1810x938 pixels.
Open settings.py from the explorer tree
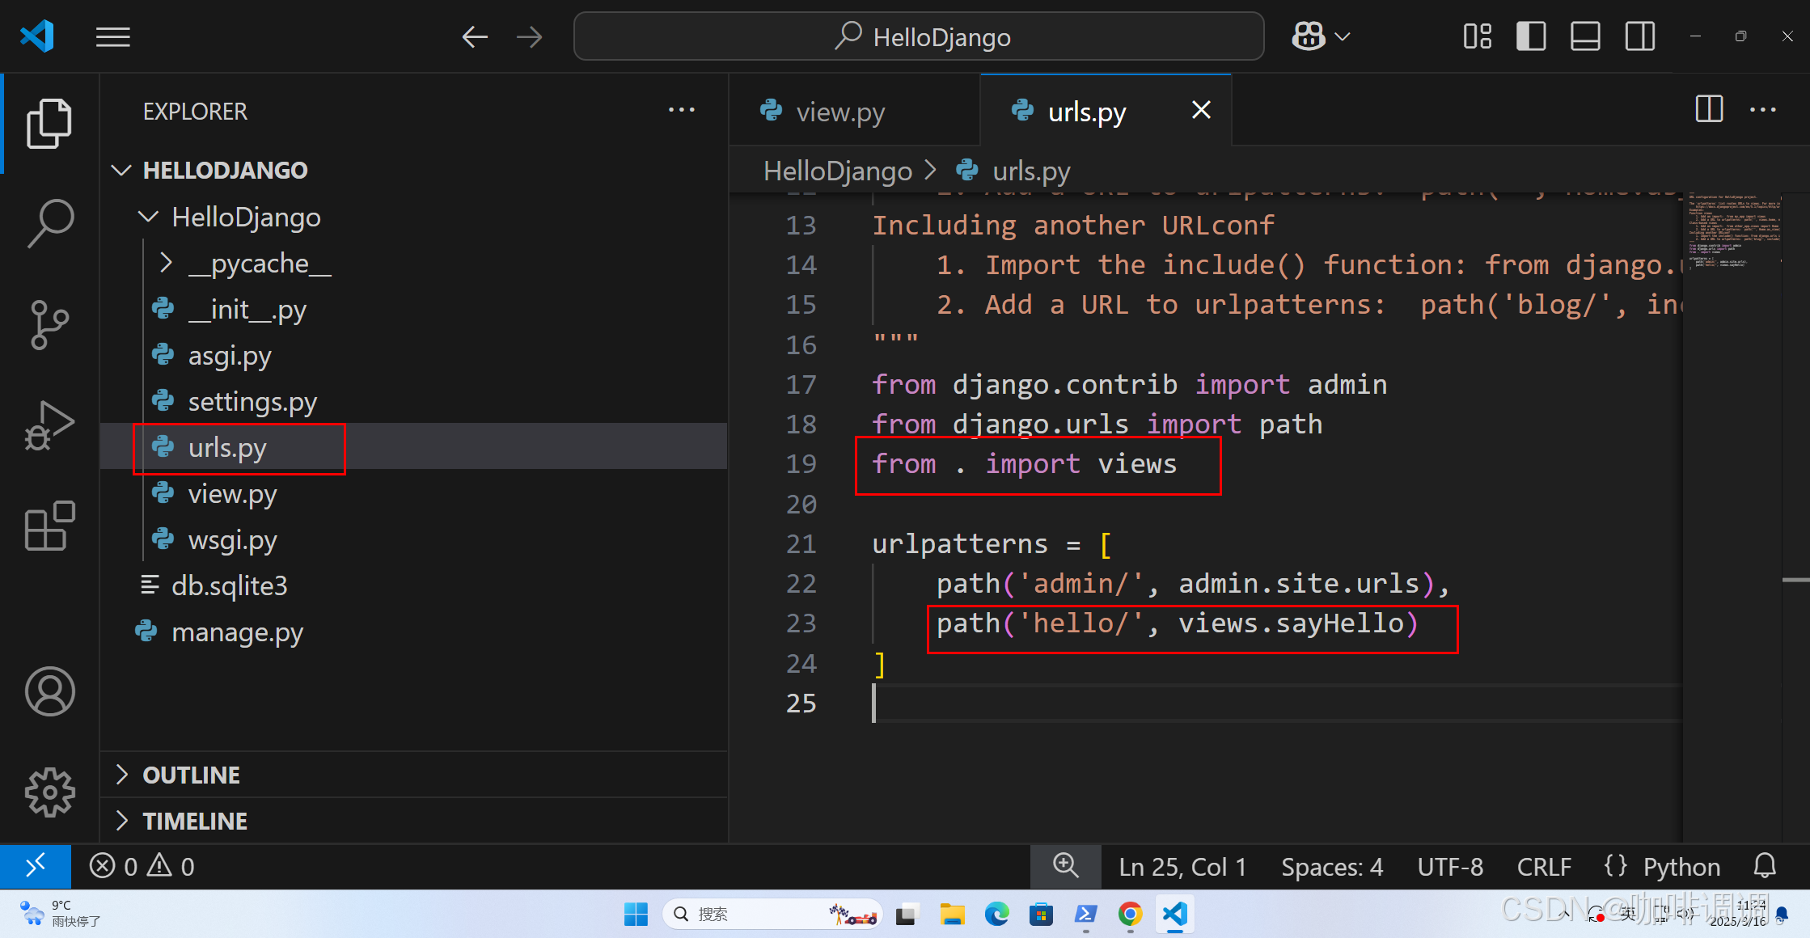click(252, 401)
